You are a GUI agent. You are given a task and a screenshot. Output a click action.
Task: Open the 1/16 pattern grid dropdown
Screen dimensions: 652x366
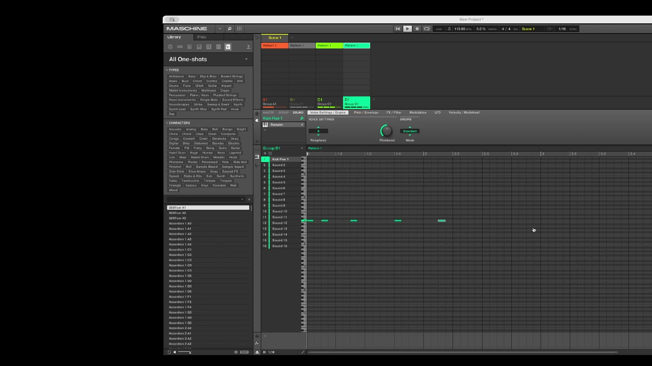pyautogui.click(x=271, y=352)
